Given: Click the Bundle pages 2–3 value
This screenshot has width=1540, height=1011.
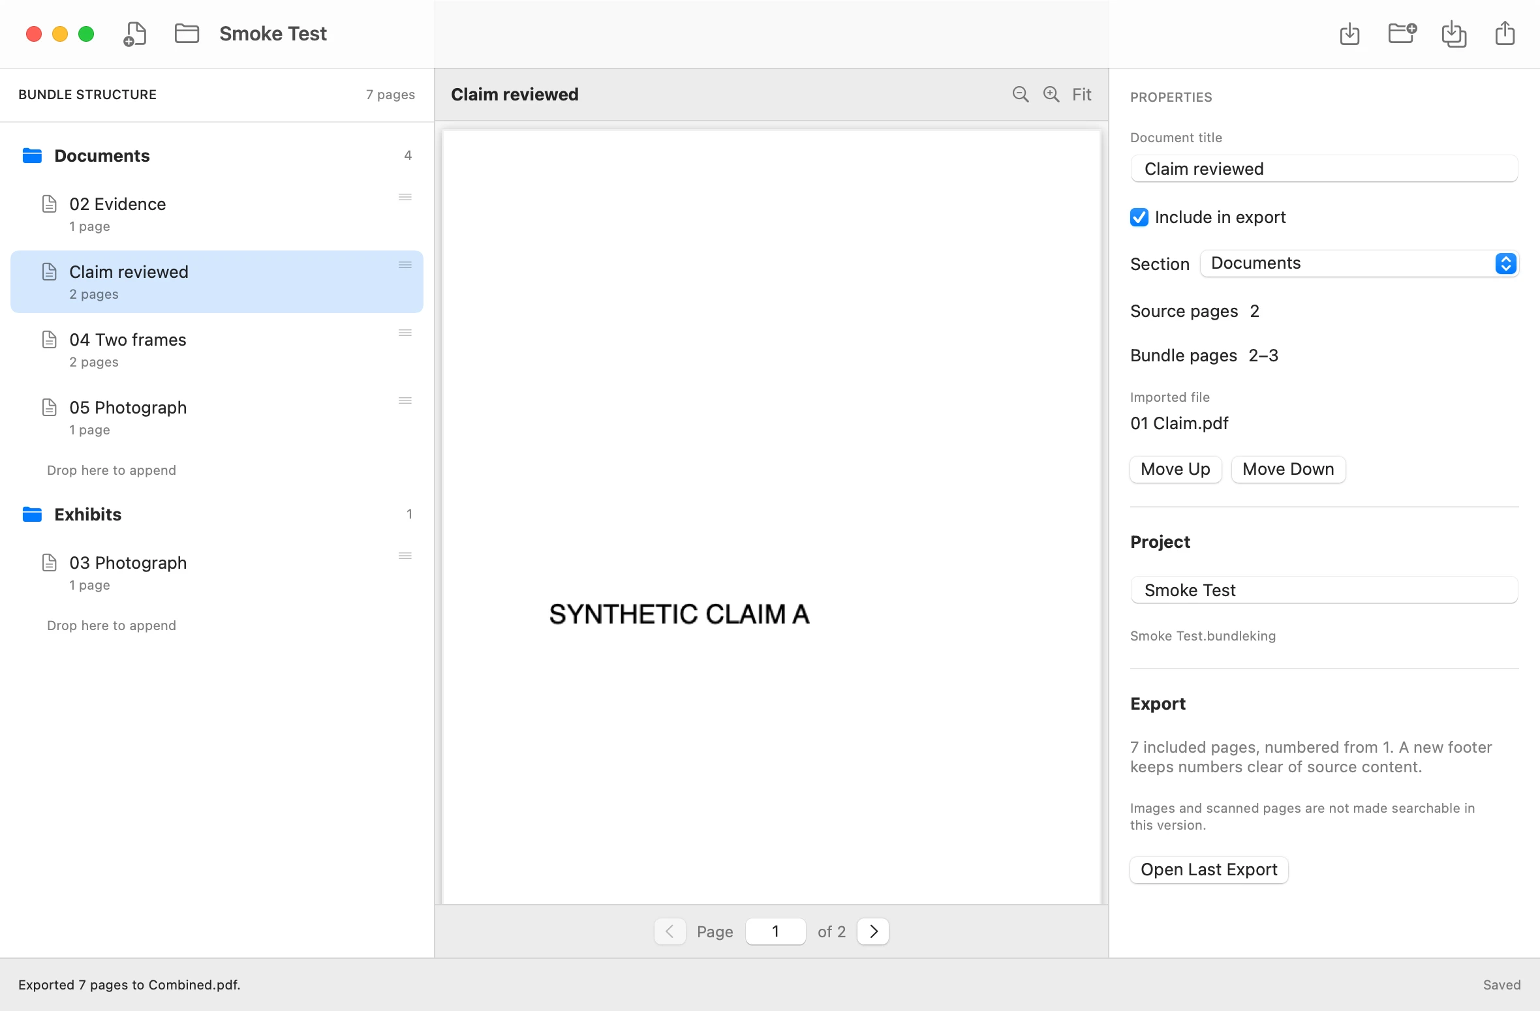Looking at the screenshot, I should click(1263, 355).
